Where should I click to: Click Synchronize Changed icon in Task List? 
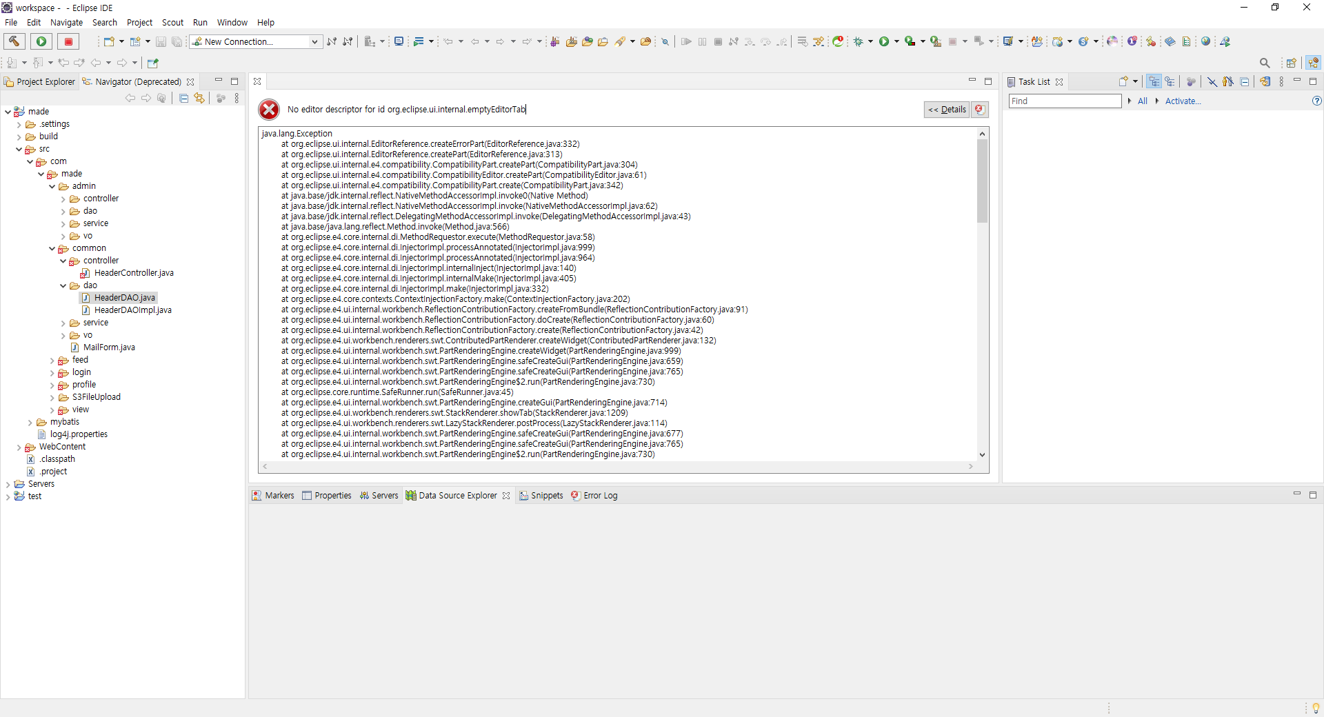(1265, 81)
